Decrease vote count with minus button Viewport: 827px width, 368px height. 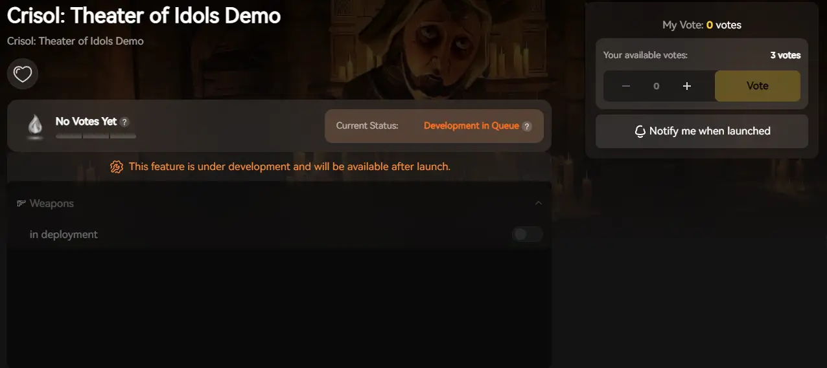click(x=625, y=86)
